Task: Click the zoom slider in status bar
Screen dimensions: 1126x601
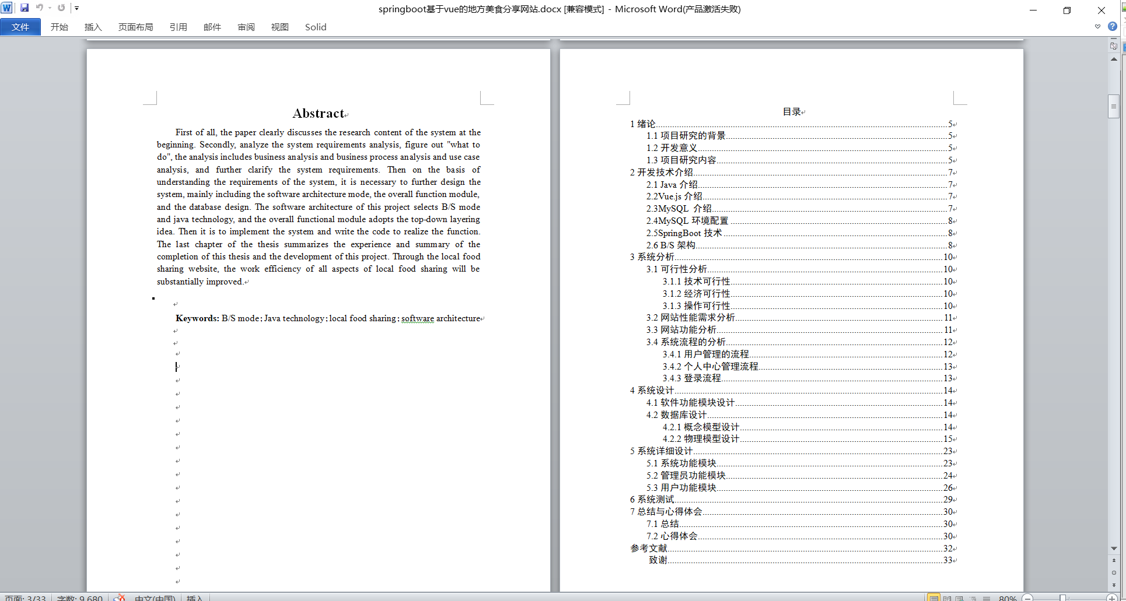Action: (1063, 598)
